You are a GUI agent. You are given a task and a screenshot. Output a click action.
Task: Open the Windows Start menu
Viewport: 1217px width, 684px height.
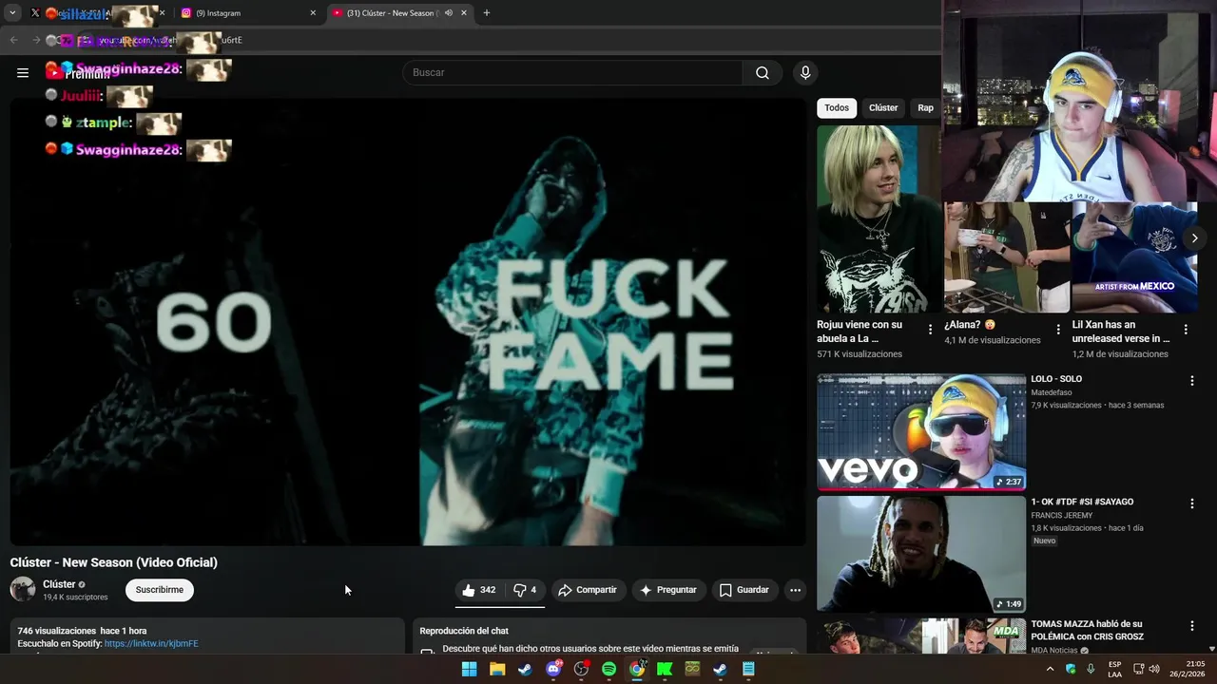point(470,669)
